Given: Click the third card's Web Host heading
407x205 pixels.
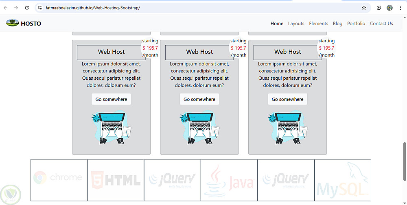Looking at the screenshot, I should click(x=288, y=52).
